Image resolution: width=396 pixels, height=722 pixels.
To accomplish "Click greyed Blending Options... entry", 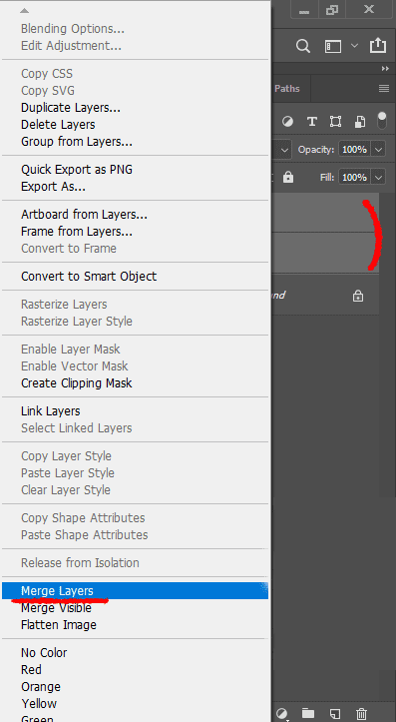I will (x=73, y=29).
